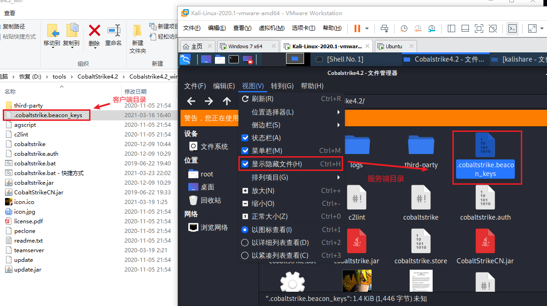Send Ctrl+Alt+Del to the VM
The width and height of the screenshot is (547, 306).
[384, 28]
